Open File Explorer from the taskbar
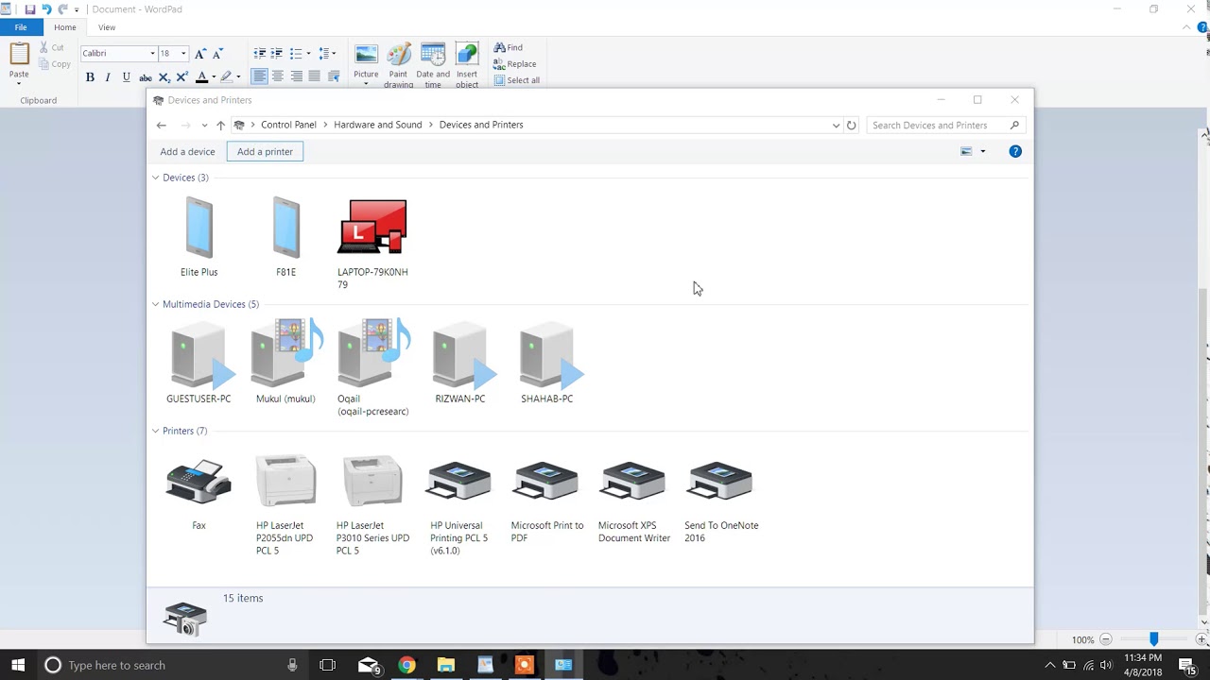The width and height of the screenshot is (1210, 680). point(446,665)
